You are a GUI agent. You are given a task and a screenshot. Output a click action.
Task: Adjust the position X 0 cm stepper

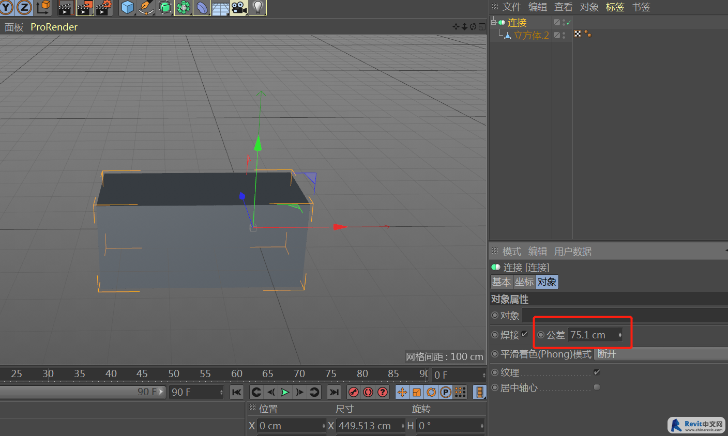point(324,426)
